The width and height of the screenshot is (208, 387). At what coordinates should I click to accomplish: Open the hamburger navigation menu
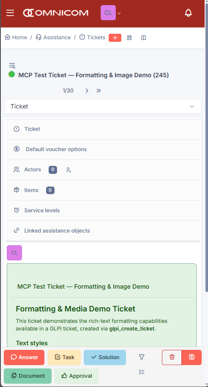10,13
